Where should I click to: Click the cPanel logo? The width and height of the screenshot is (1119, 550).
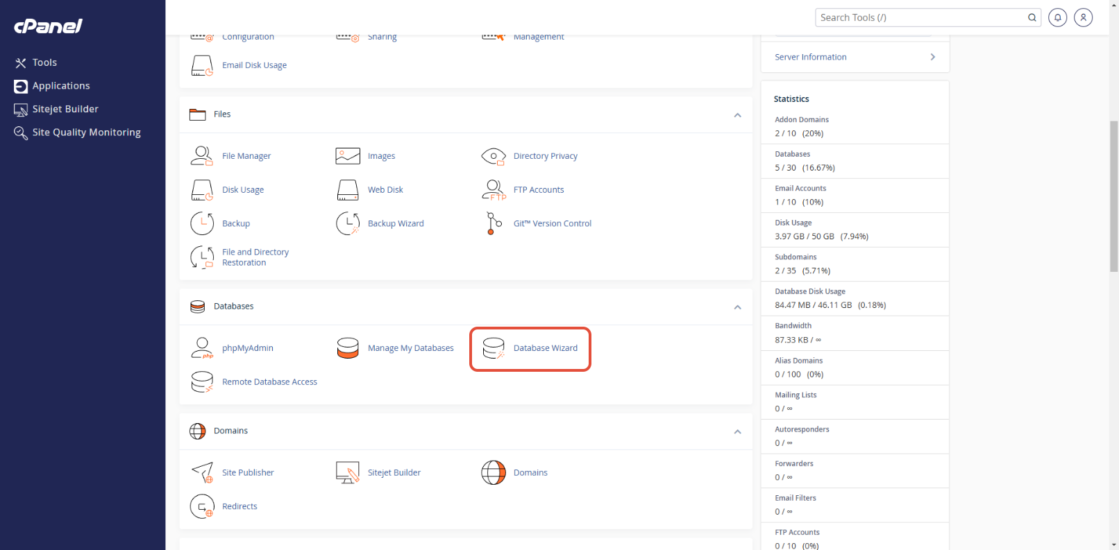(x=49, y=26)
